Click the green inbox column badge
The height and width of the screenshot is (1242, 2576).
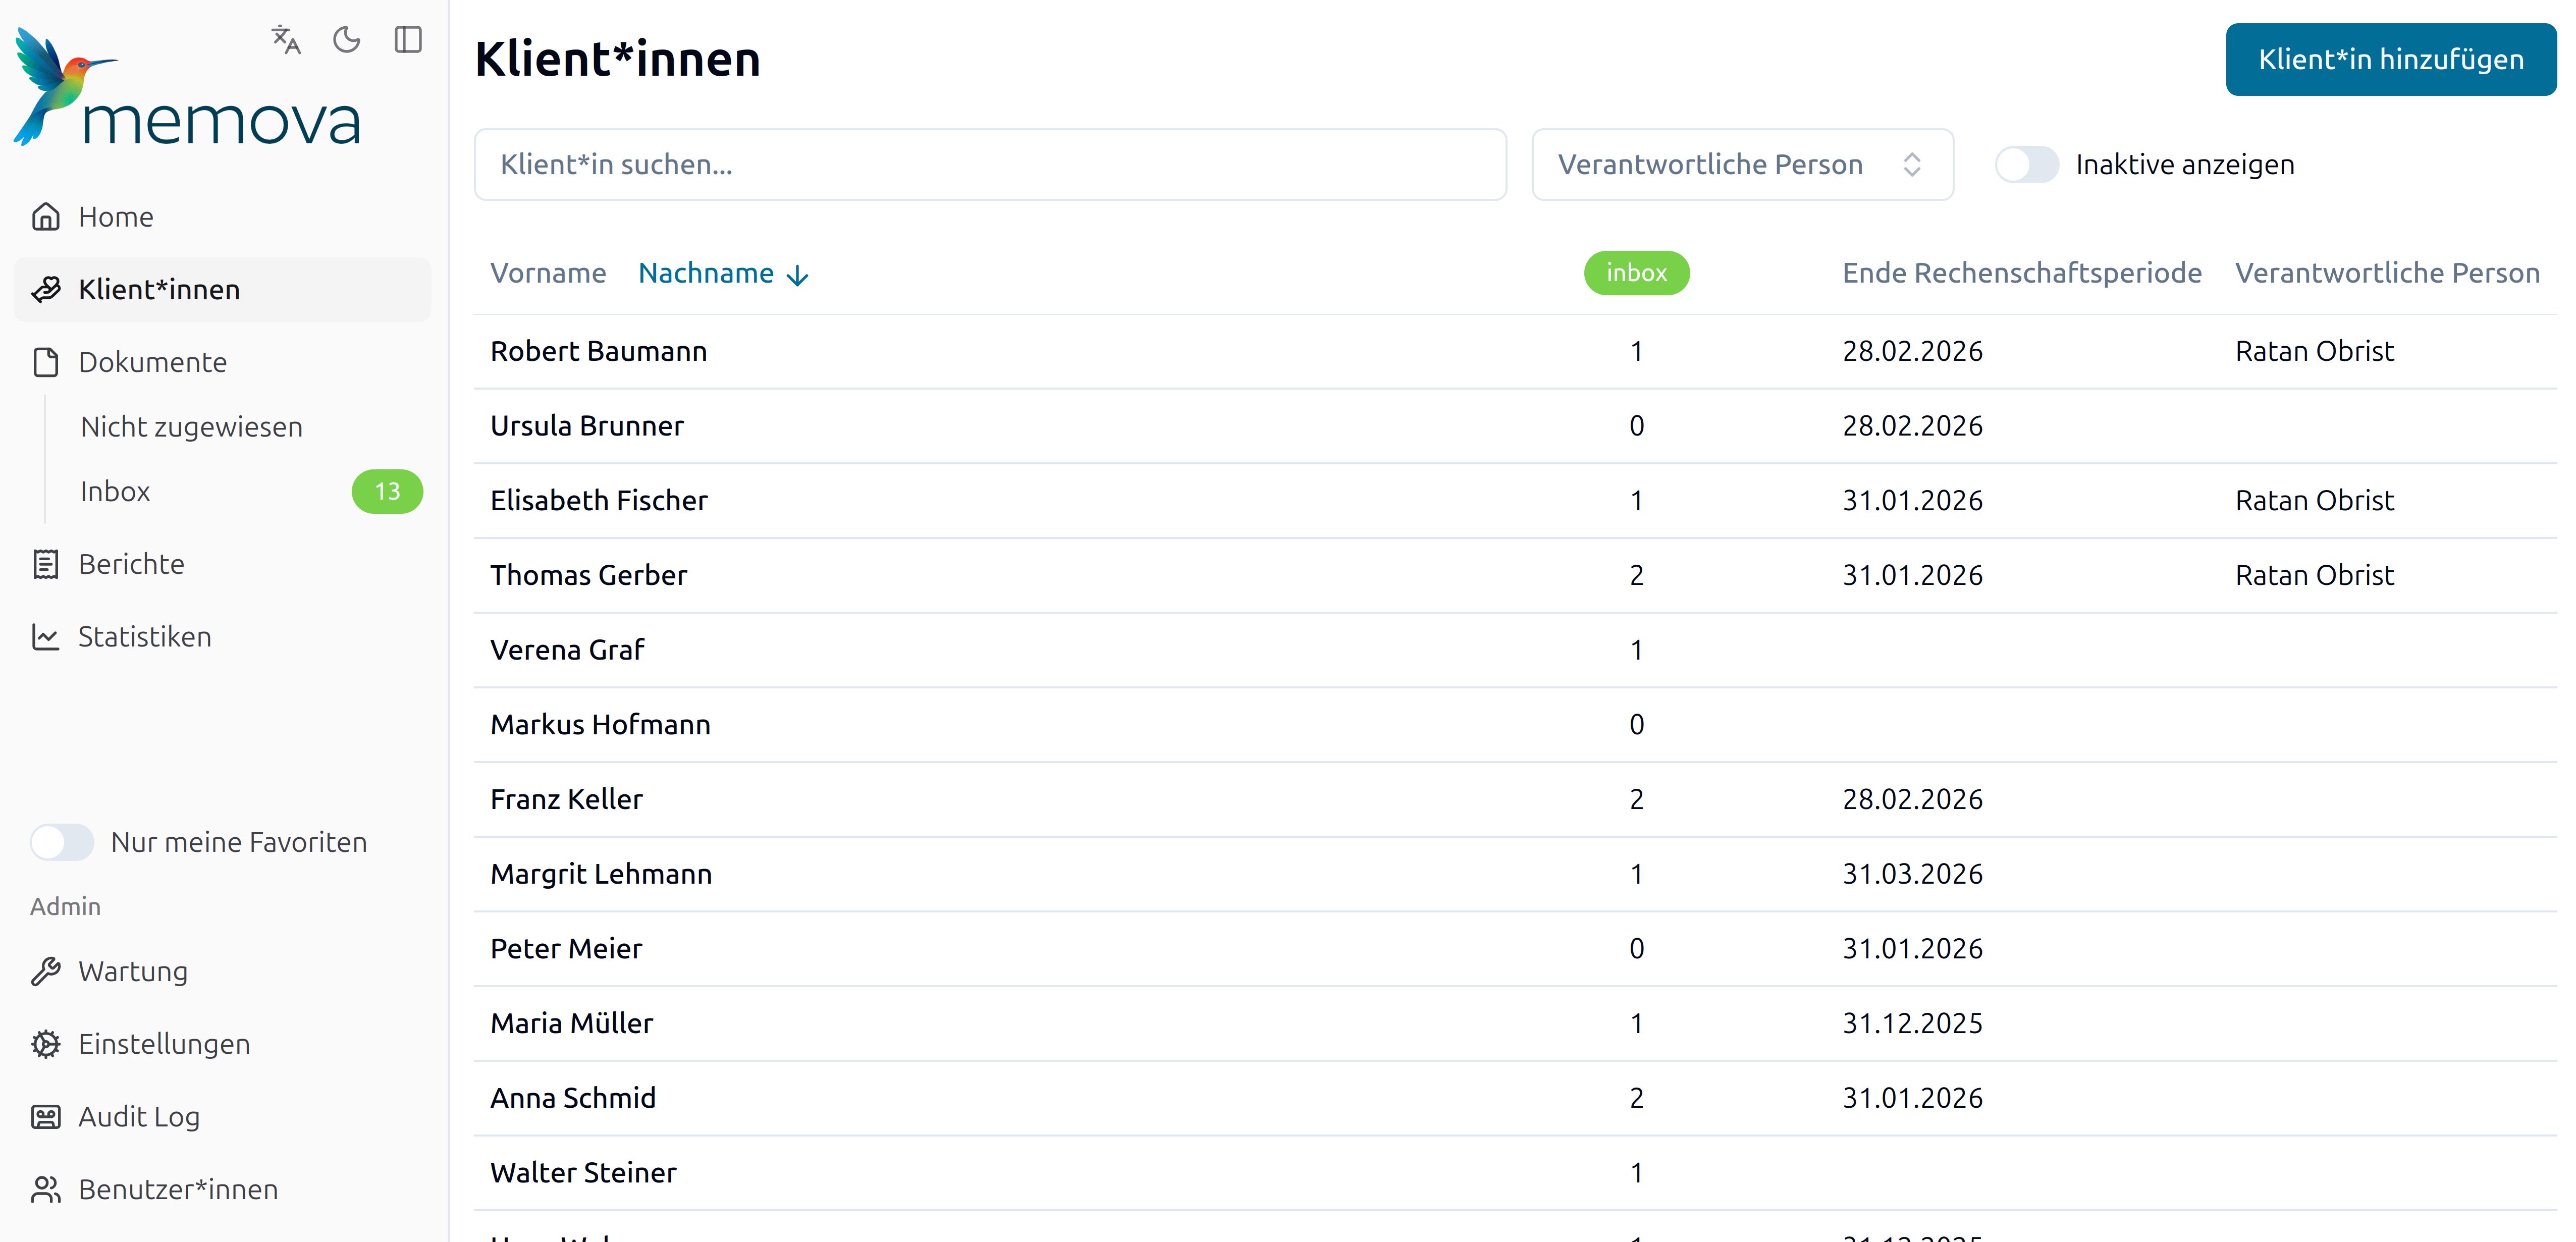click(x=1636, y=273)
